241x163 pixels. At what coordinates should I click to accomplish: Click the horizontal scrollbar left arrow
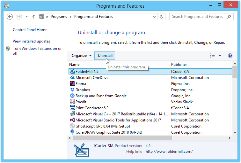pos(70,138)
